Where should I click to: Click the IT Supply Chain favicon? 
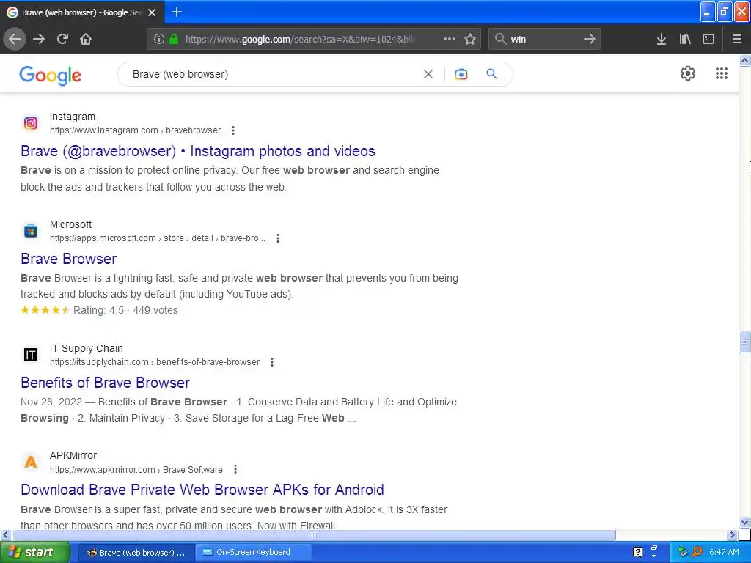(31, 355)
